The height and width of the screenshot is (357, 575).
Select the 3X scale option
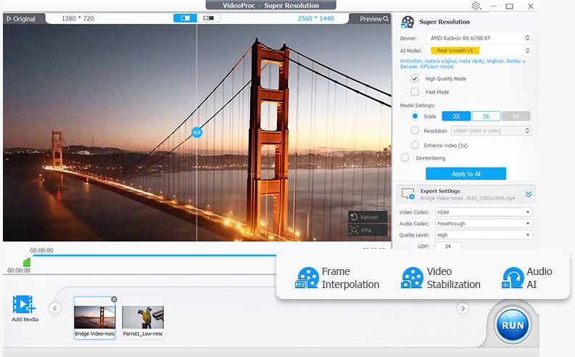point(486,116)
